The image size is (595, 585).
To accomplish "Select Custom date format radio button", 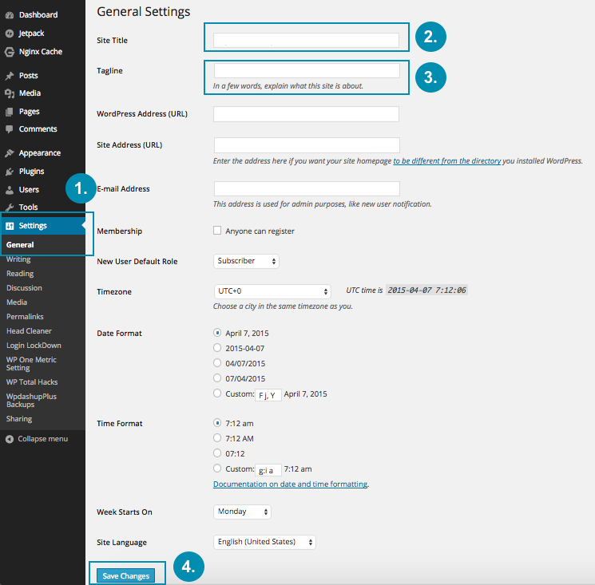I will coord(217,393).
